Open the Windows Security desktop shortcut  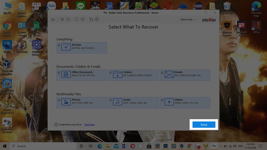[227, 29]
